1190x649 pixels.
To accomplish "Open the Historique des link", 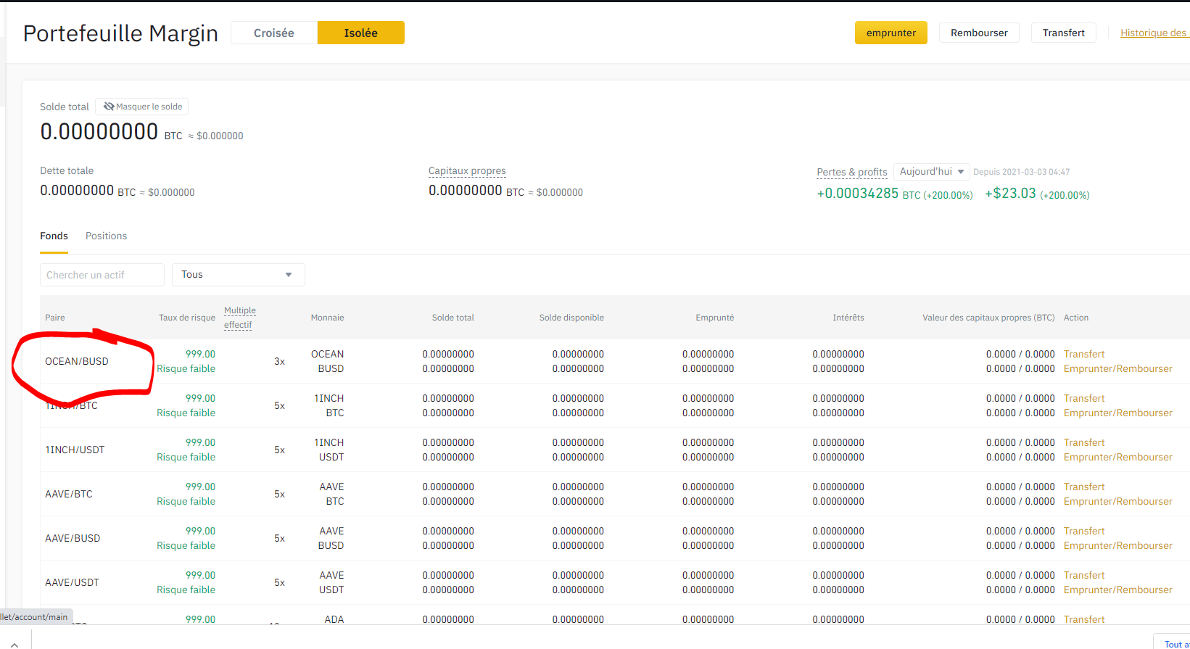I will (1154, 33).
